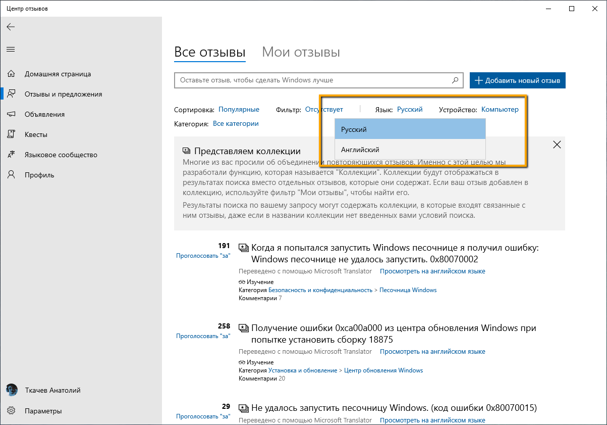Open Параметры gear icon
Image resolution: width=607 pixels, height=425 pixels.
coord(11,411)
